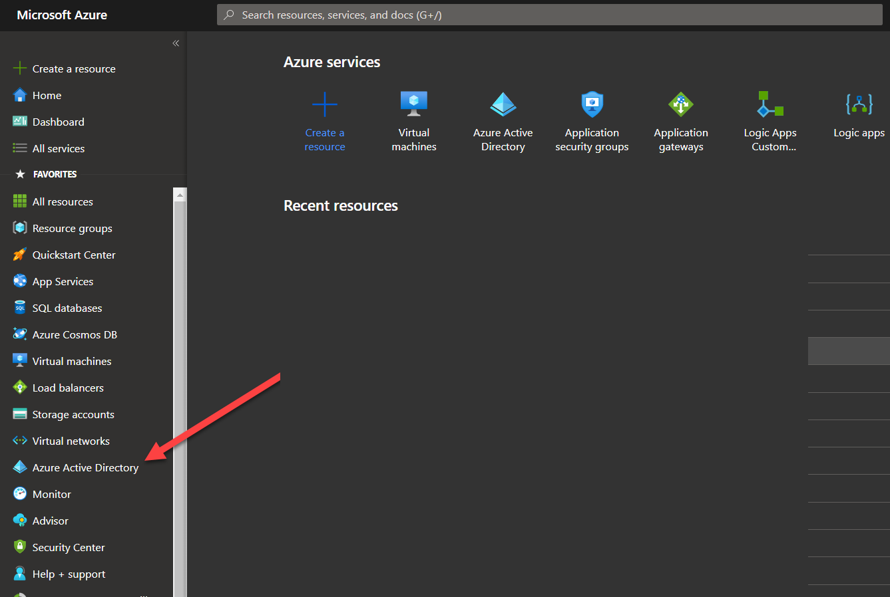The height and width of the screenshot is (597, 890).
Task: Open Advisor favorites entry text
Action: (51, 521)
